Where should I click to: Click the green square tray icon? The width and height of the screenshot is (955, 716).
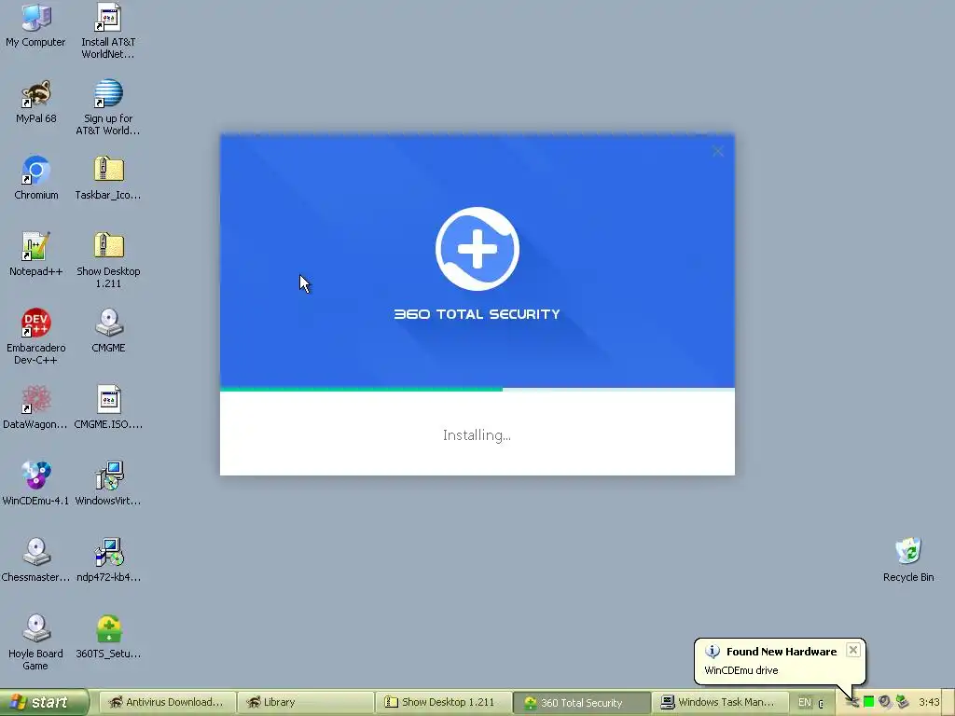pos(869,703)
